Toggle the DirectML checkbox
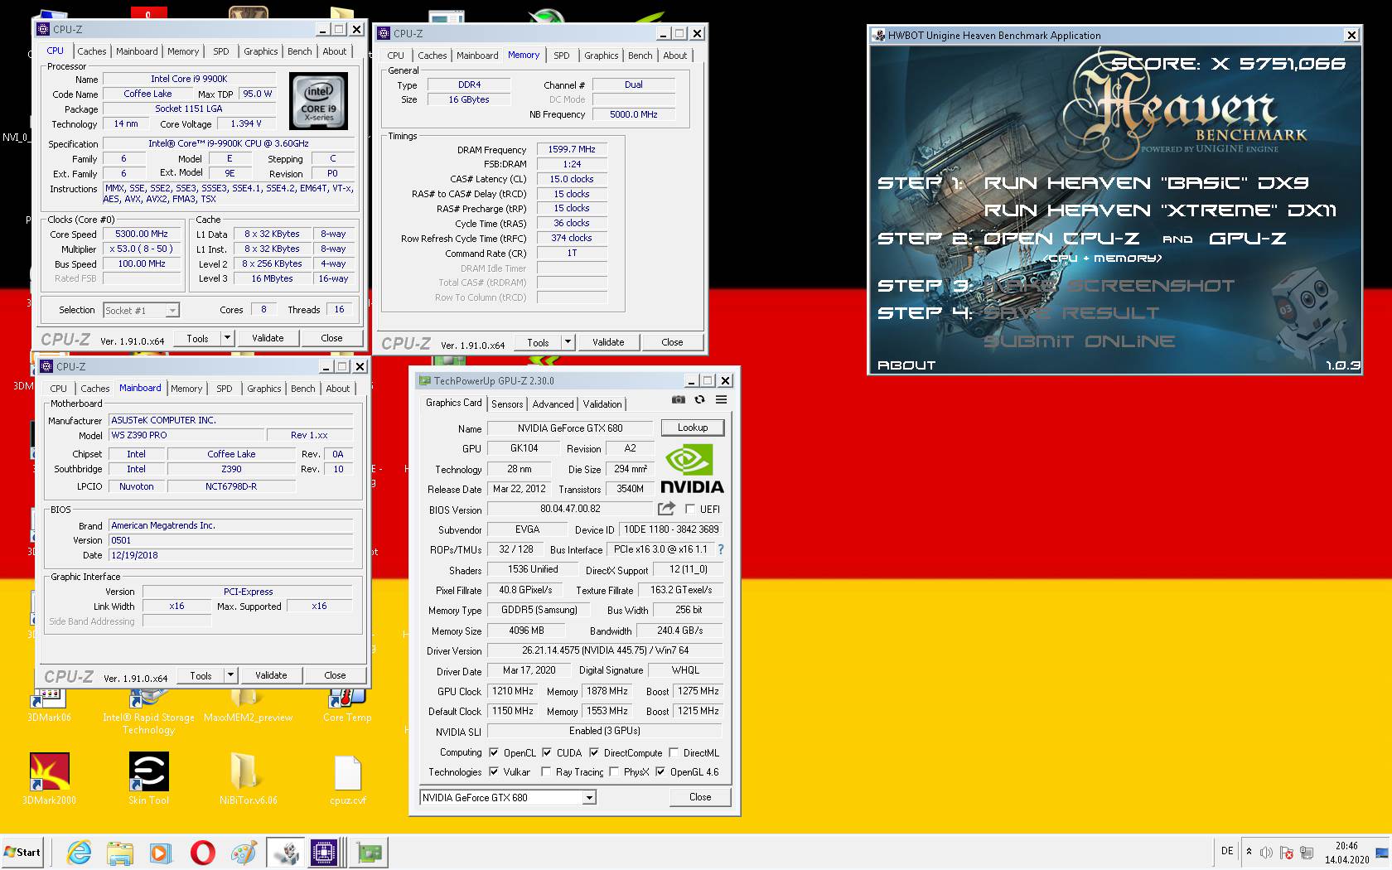Image resolution: width=1392 pixels, height=870 pixels. pos(674,752)
